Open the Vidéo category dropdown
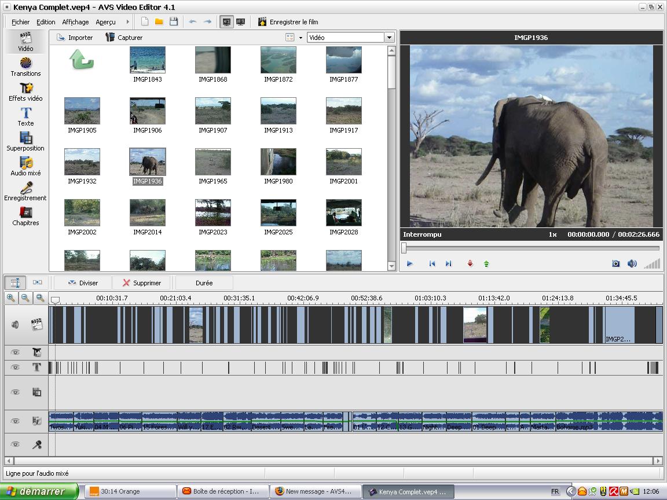This screenshot has height=500, width=667. tap(389, 38)
